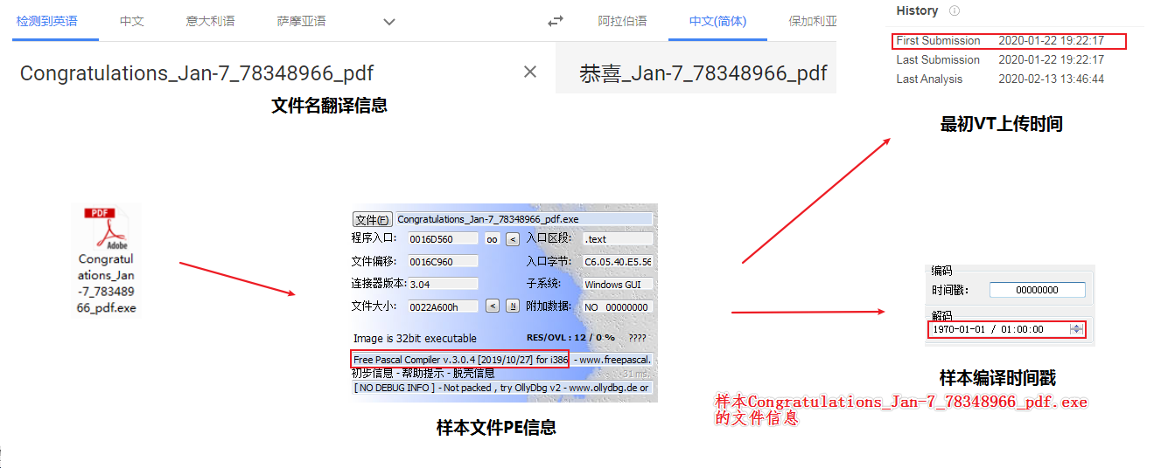Select 中文(简体) target language tab

[x=717, y=21]
